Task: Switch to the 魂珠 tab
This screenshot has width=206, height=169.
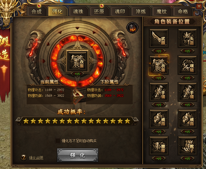Action: (78, 12)
